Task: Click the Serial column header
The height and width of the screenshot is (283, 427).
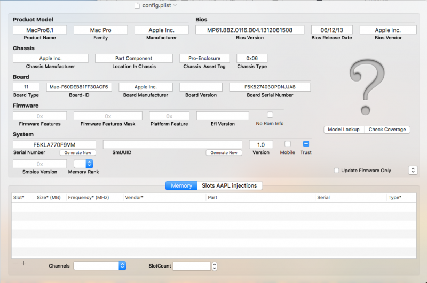Action: [351, 198]
